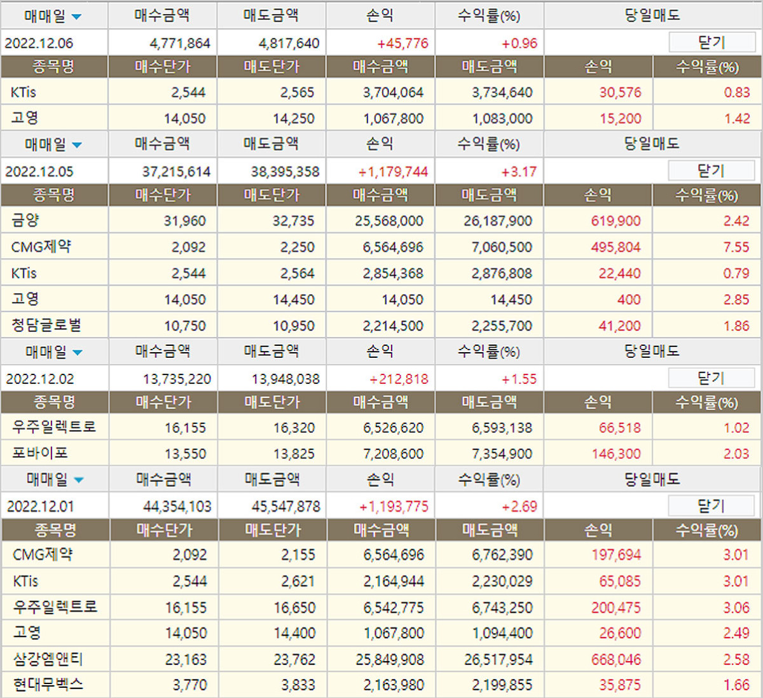Click 포바이포 stock name
Image resolution: width=763 pixels, height=698 pixels.
click(x=40, y=453)
